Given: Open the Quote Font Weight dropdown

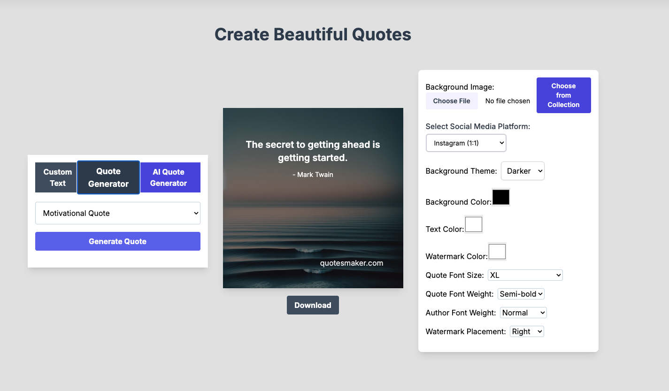Looking at the screenshot, I should point(521,294).
